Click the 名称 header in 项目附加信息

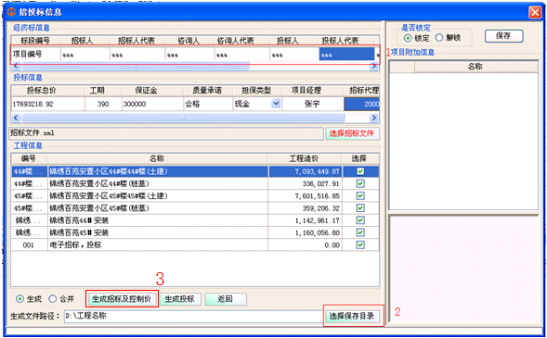coord(475,67)
